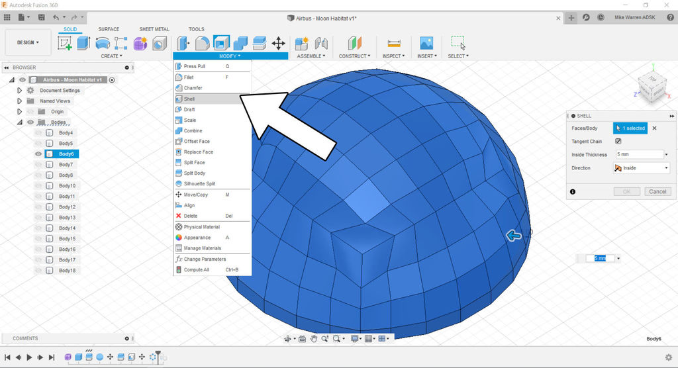Click the ViewCube top face
The image size is (678, 368).
point(652,79)
